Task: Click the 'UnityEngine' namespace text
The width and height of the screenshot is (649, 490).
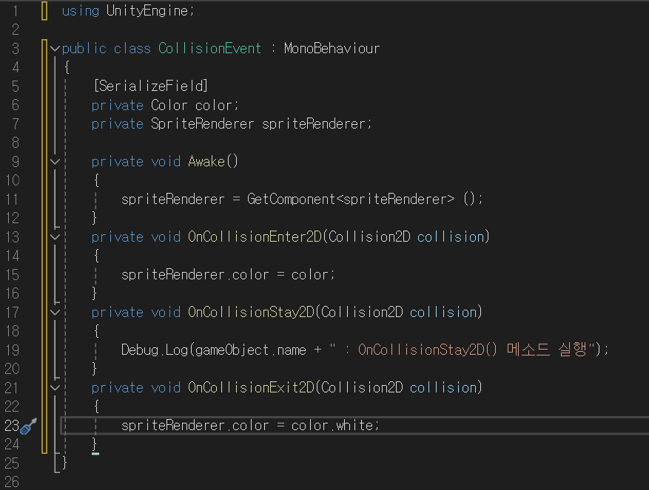Action: (148, 11)
